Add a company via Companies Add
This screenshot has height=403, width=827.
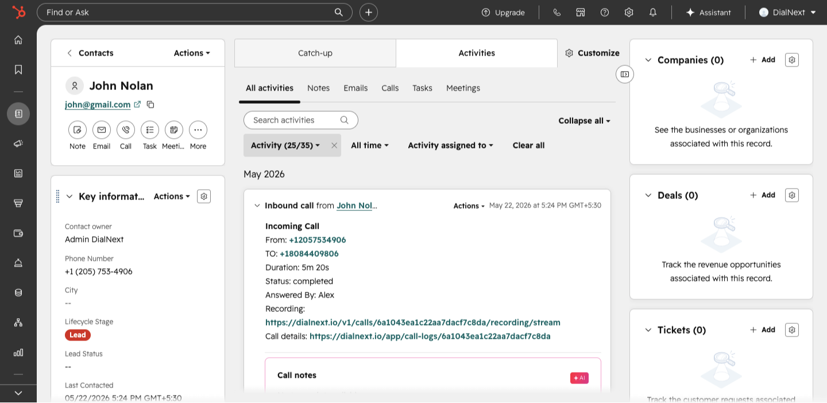coord(763,60)
